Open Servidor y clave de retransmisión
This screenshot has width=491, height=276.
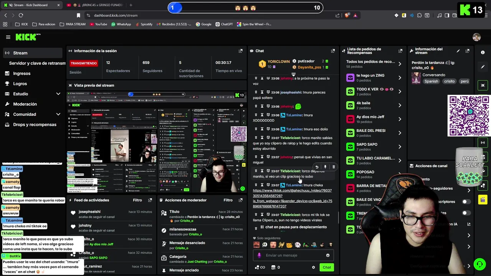click(37, 63)
